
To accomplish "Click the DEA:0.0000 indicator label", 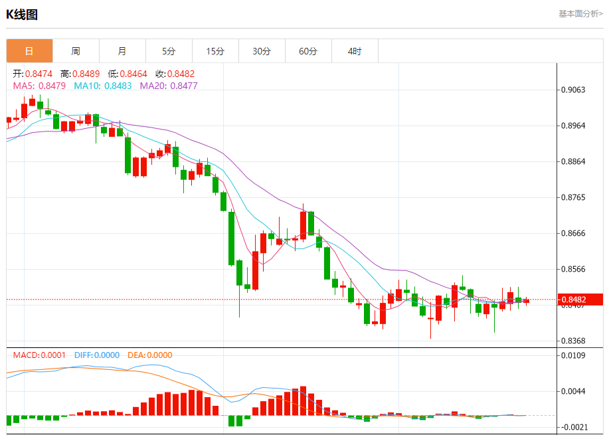I will click(150, 355).
